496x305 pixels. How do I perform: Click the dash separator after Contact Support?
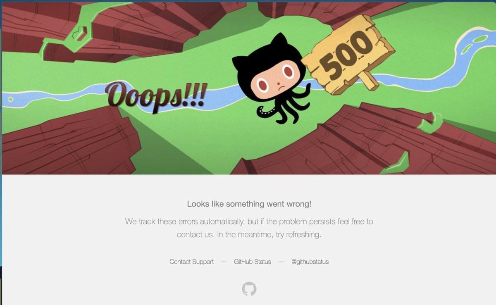pyautogui.click(x=224, y=262)
